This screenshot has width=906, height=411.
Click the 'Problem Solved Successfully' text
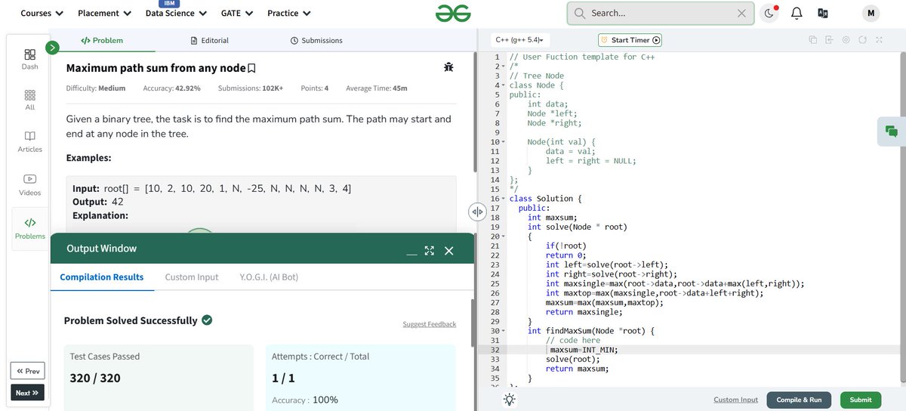click(x=131, y=320)
